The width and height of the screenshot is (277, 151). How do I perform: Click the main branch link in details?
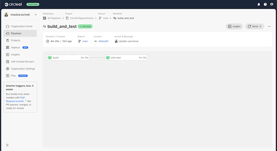pos(85,41)
